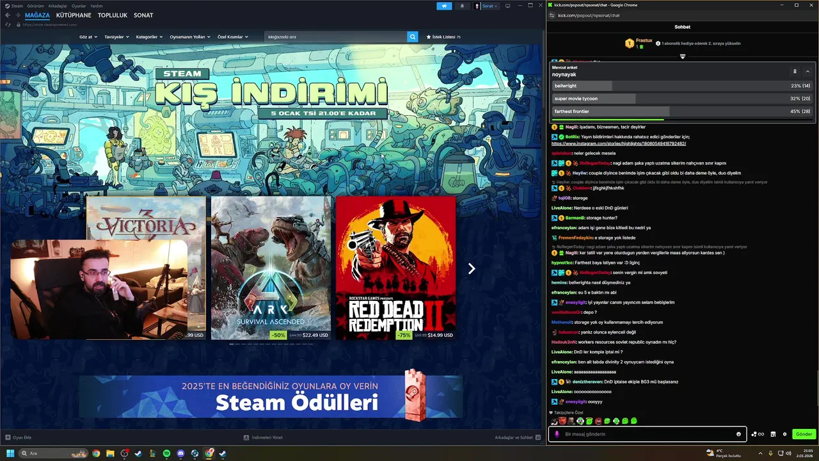
Task: Click the Bir mesaj gönderin chat input
Action: coord(646,434)
